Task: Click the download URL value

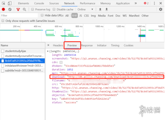Action: 116,77
